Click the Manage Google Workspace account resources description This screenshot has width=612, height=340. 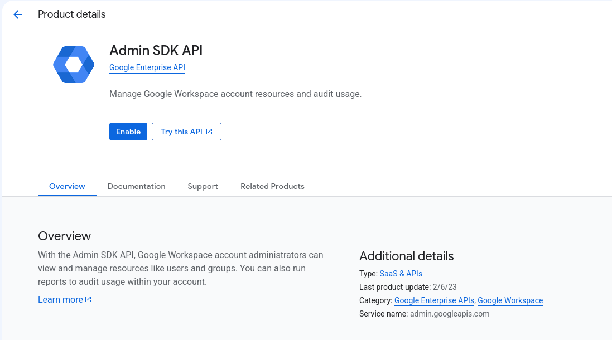pyautogui.click(x=235, y=94)
